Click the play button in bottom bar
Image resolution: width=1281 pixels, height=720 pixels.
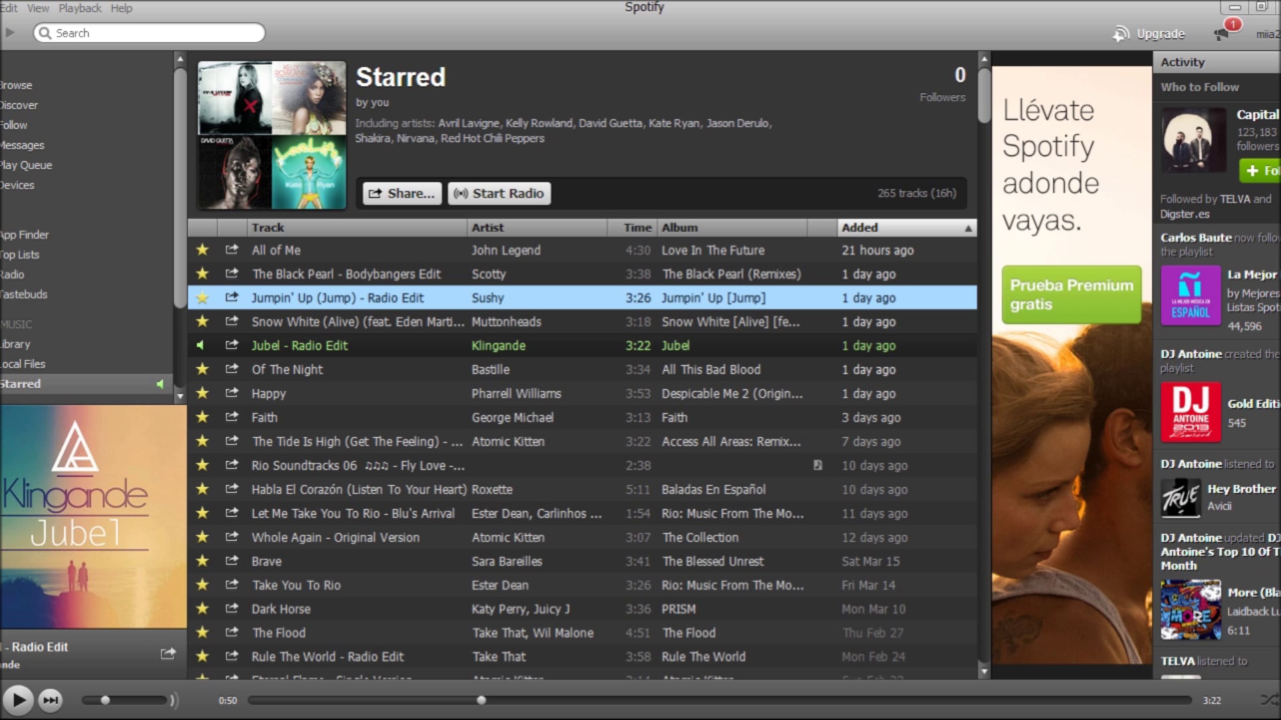click(18, 700)
